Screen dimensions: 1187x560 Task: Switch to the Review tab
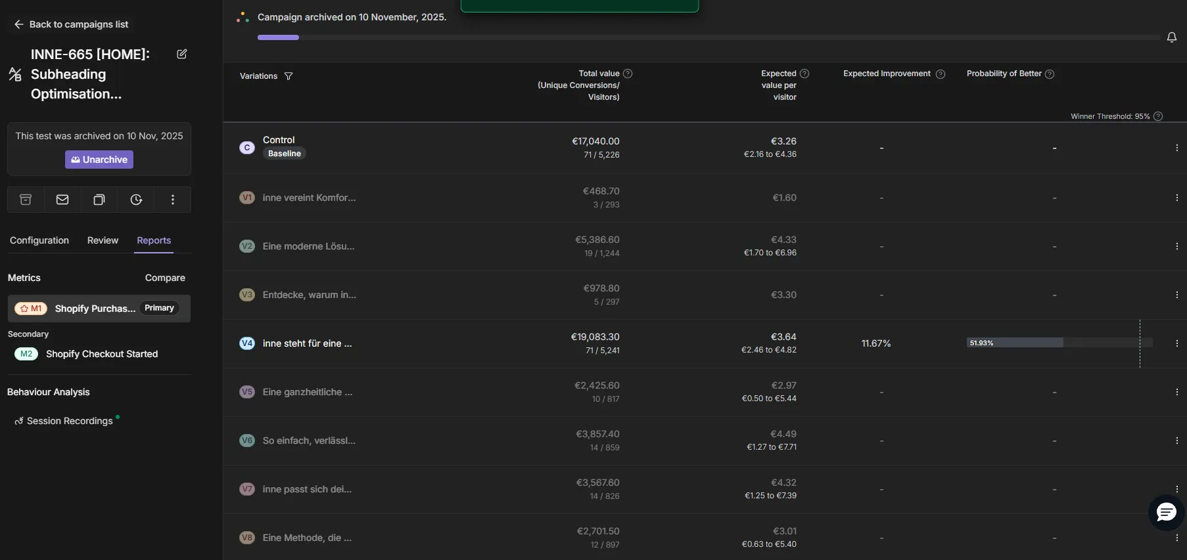[x=103, y=240]
